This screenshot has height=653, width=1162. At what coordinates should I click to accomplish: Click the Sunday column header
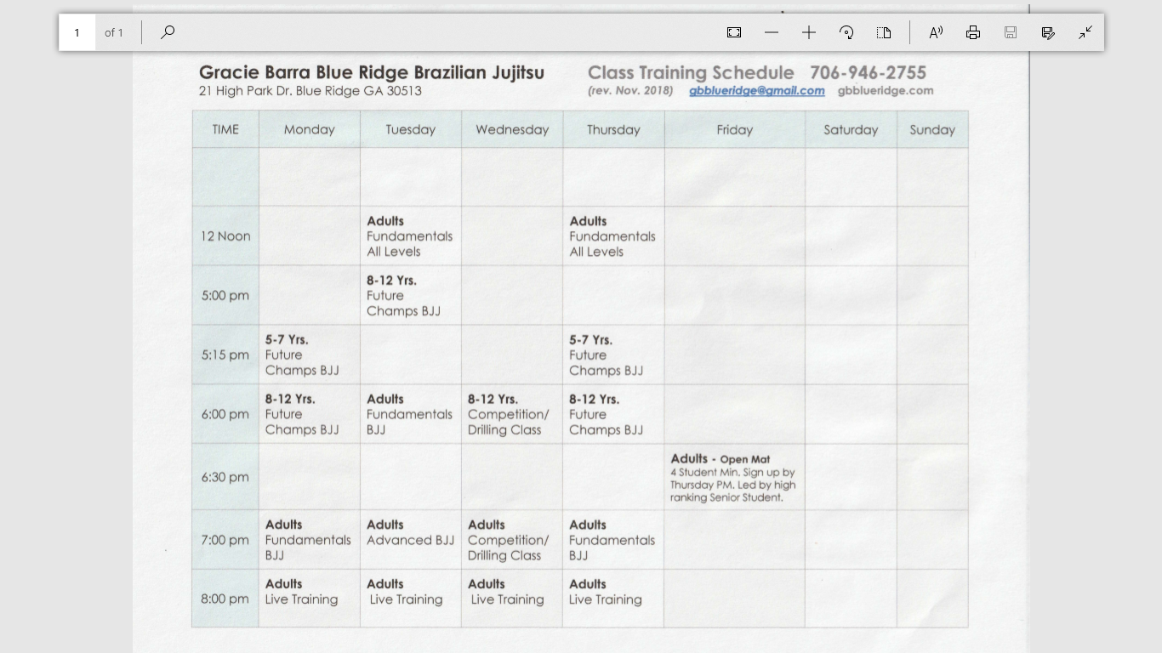click(x=932, y=129)
